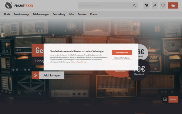Open the Preise menu

93,14
